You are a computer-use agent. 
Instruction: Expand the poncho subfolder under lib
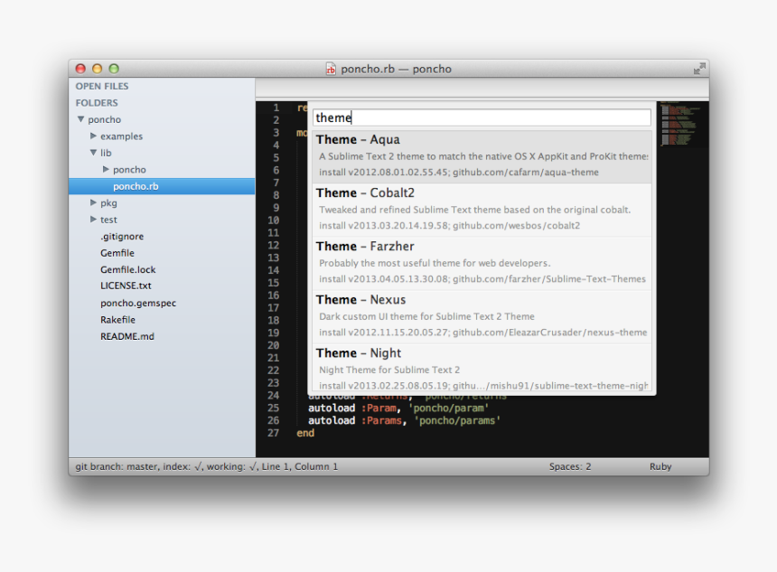106,170
